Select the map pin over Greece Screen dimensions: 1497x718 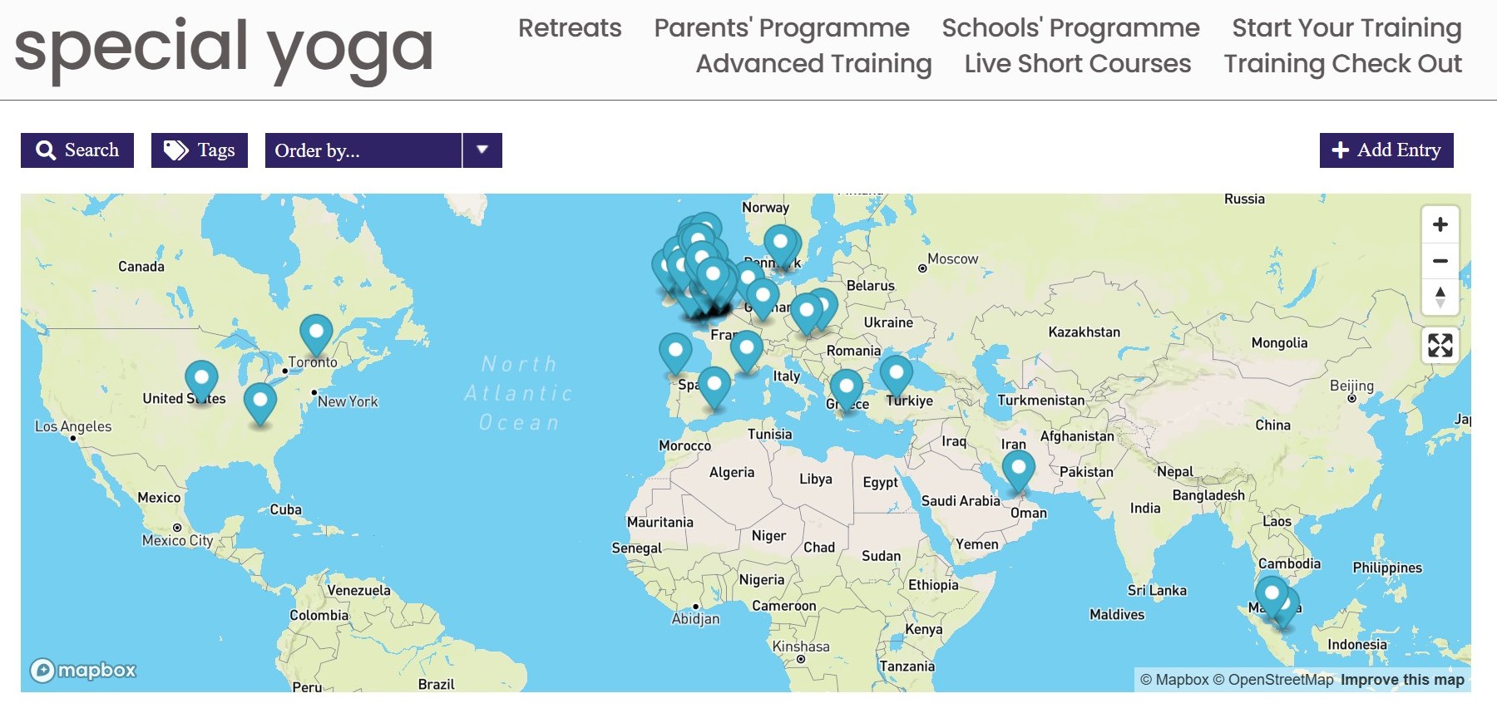(846, 388)
